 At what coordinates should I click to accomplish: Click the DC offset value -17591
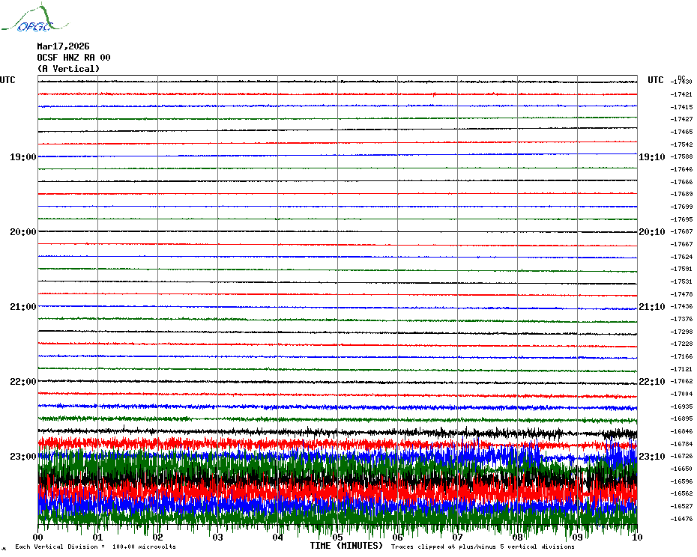click(681, 270)
